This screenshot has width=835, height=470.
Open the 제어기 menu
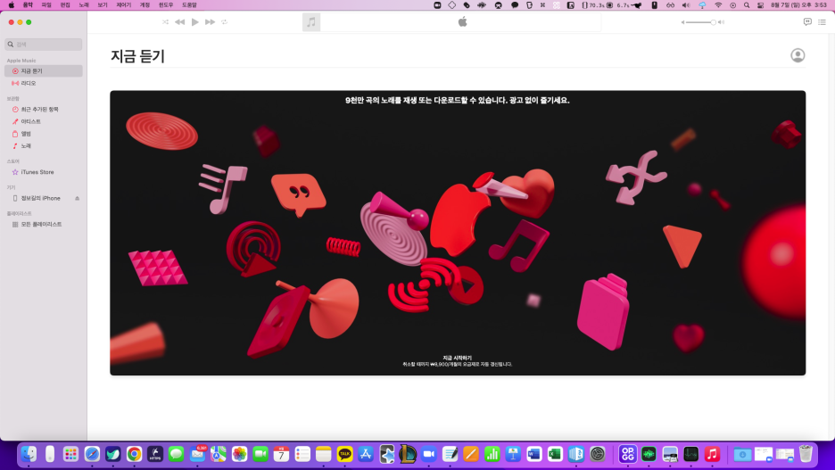pos(123,4)
